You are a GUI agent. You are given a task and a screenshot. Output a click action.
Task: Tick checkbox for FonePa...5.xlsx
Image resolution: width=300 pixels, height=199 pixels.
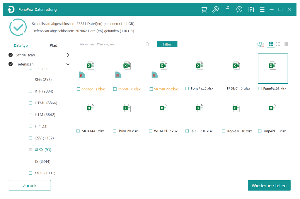click(187, 89)
